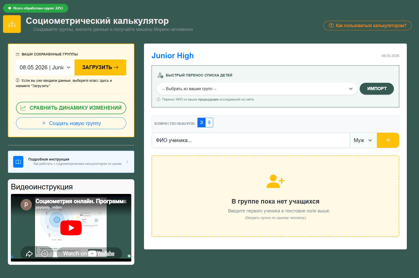Click 'Watch on YouTube' link
The image size is (419, 278).
point(89,253)
